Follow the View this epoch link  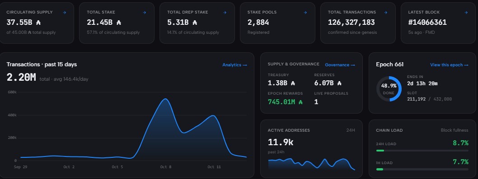click(x=449, y=65)
